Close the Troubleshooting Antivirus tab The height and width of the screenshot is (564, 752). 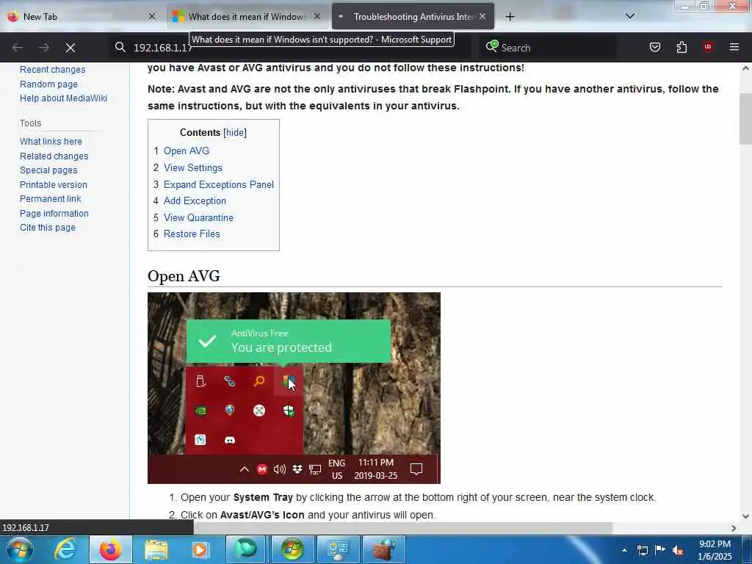click(x=482, y=16)
